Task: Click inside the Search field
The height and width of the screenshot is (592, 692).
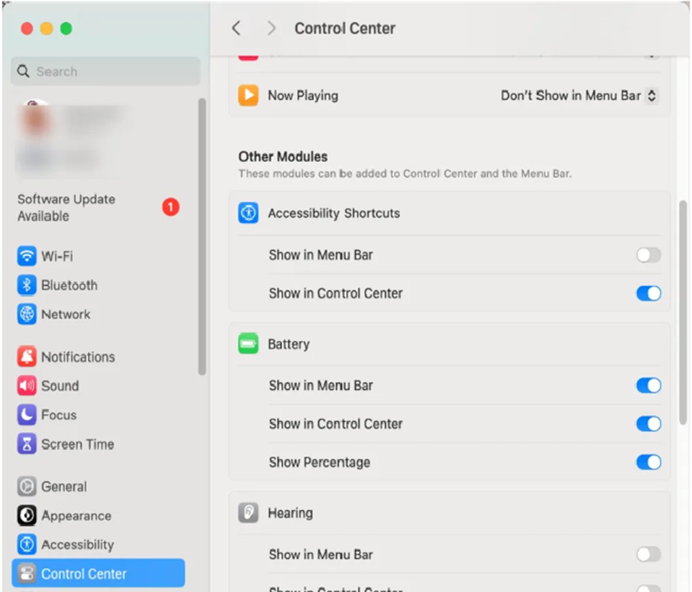Action: click(105, 71)
